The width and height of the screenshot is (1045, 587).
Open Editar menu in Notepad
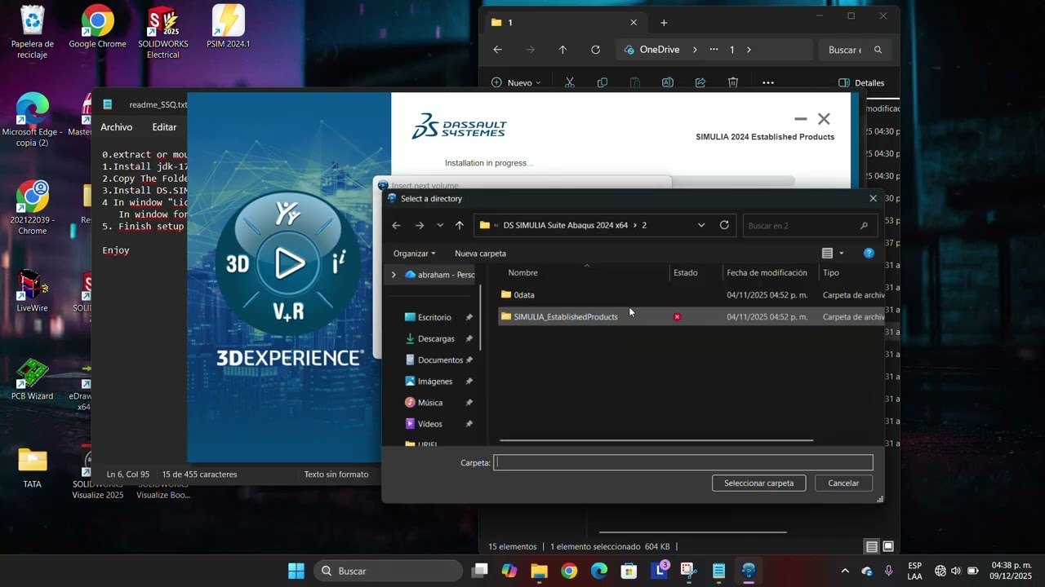(164, 127)
